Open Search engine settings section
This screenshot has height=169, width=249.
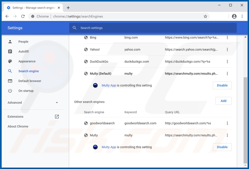29,71
